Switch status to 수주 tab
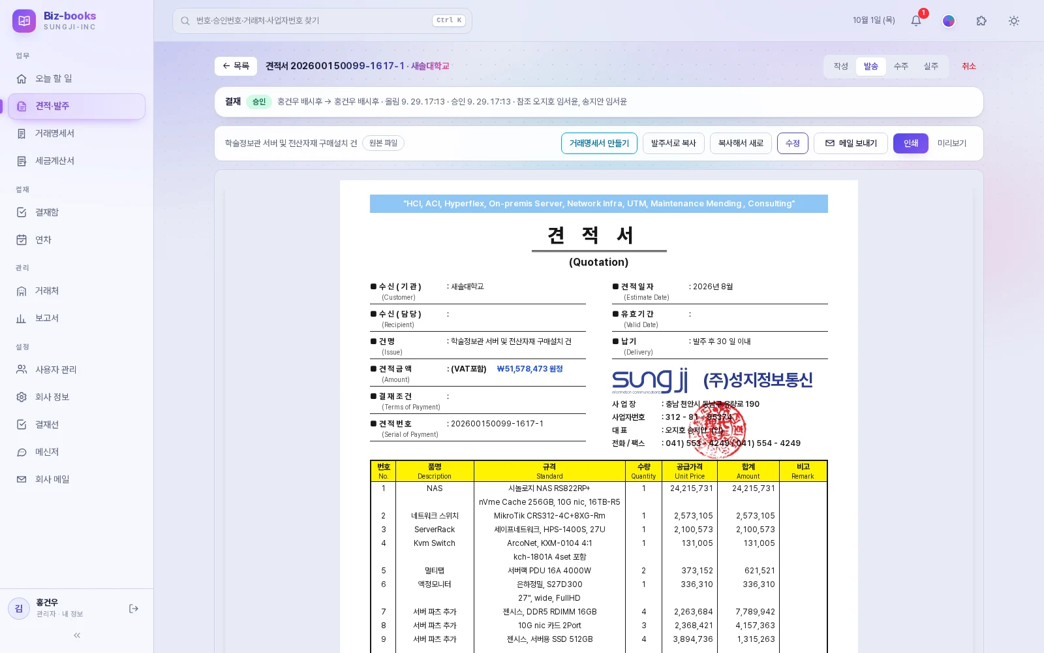Viewport: 1044px width, 653px height. [x=900, y=67]
